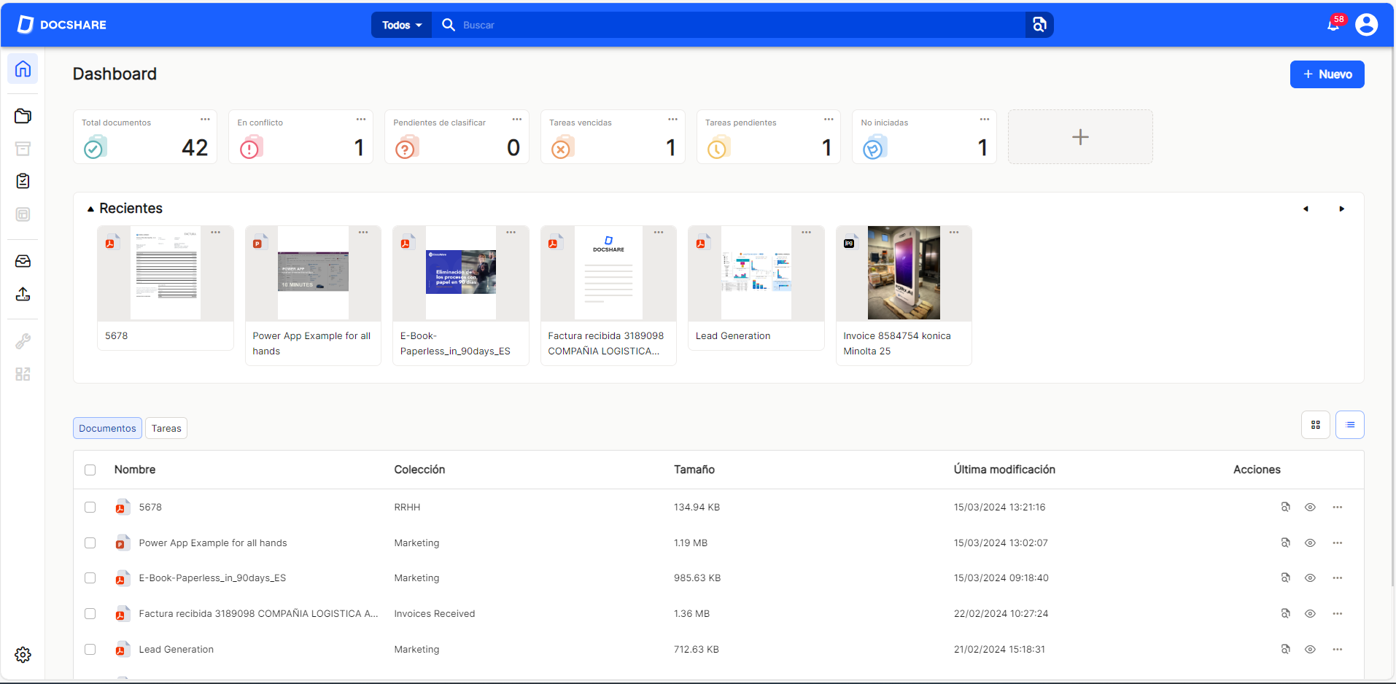This screenshot has width=1396, height=684.
Task: Open the Total documentos widget icon
Action: 94,148
